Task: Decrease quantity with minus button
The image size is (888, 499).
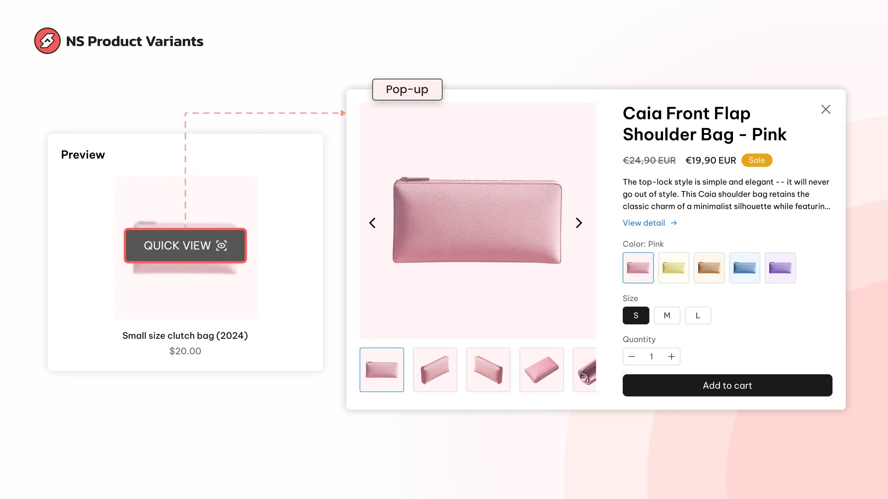Action: tap(632, 356)
